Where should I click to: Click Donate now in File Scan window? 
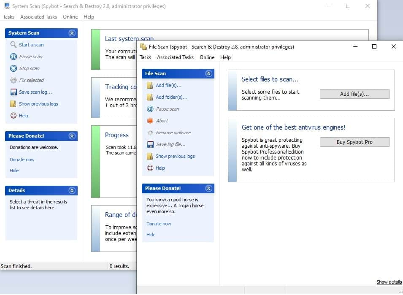[159, 224]
